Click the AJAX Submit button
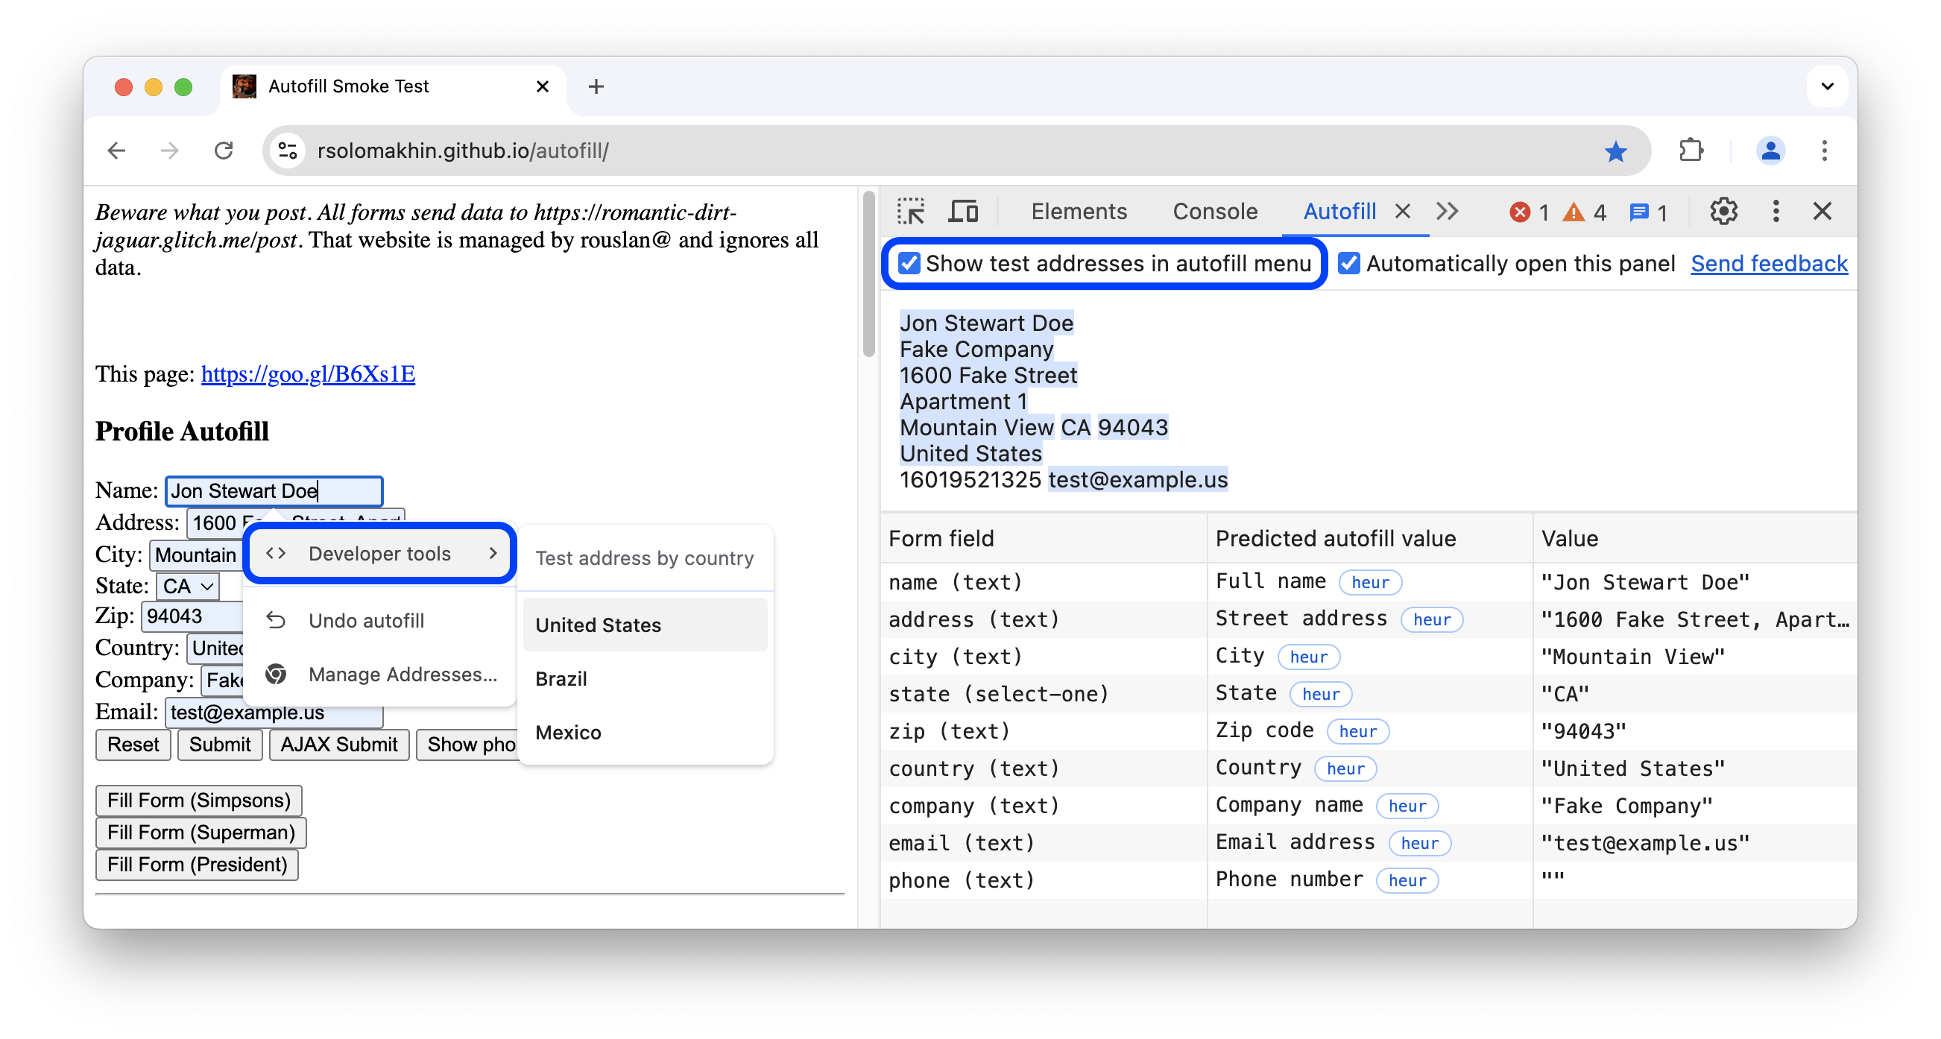This screenshot has height=1039, width=1941. [x=339, y=745]
